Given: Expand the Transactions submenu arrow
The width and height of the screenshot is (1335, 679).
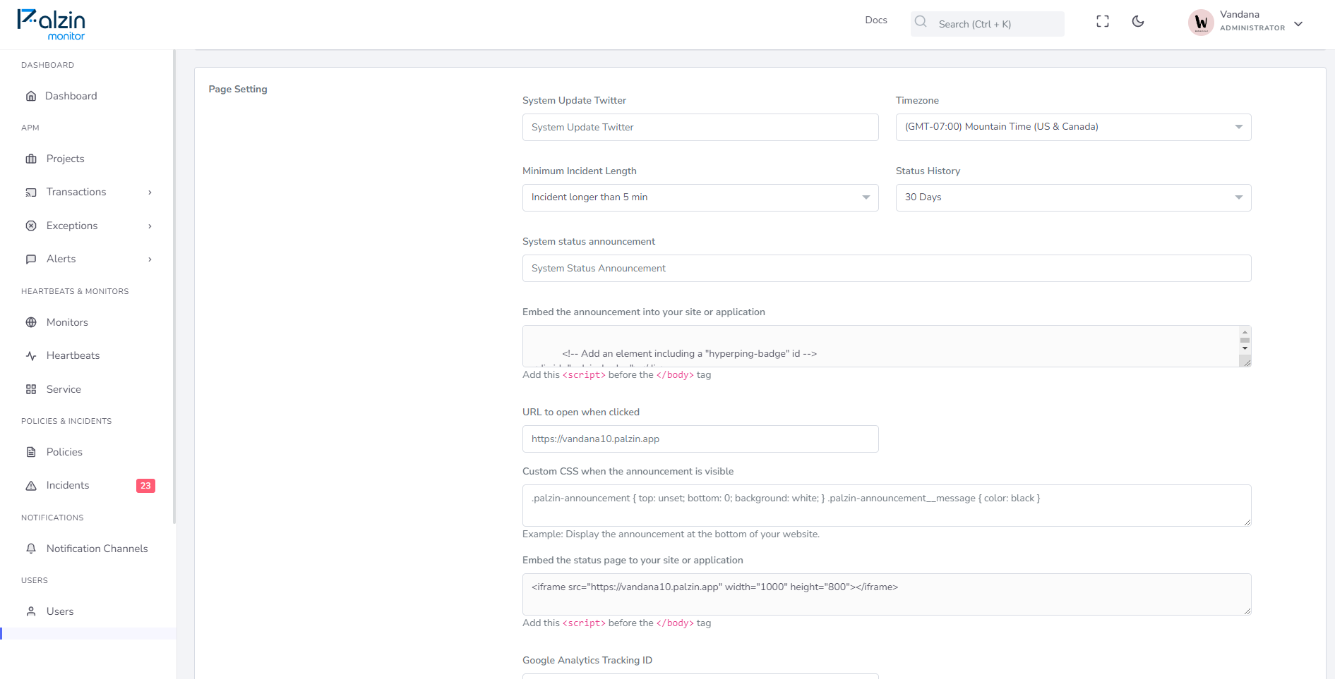Looking at the screenshot, I should pyautogui.click(x=150, y=192).
